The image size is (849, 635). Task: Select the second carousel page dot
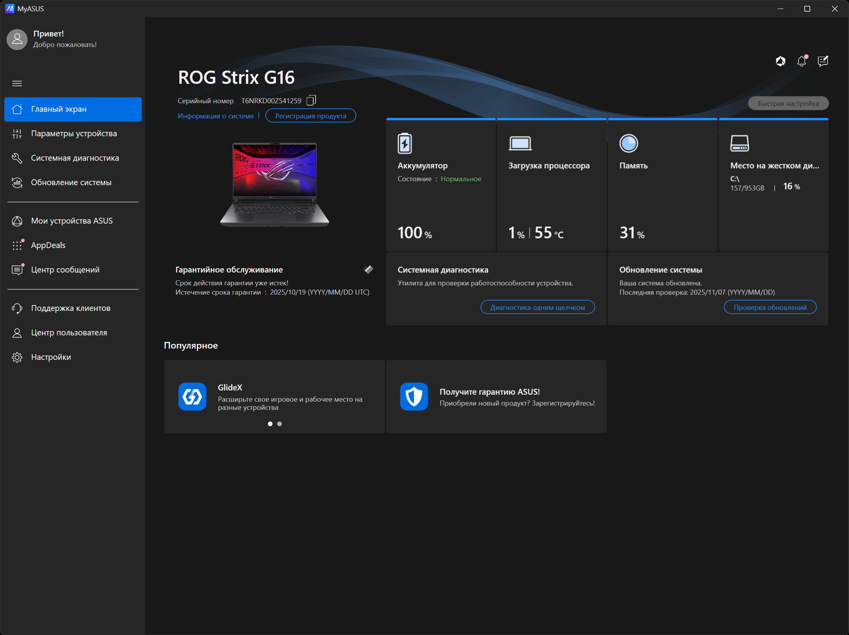[280, 424]
